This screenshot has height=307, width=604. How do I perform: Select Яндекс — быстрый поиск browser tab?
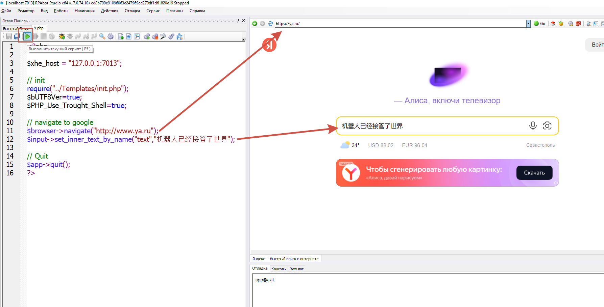click(285, 259)
